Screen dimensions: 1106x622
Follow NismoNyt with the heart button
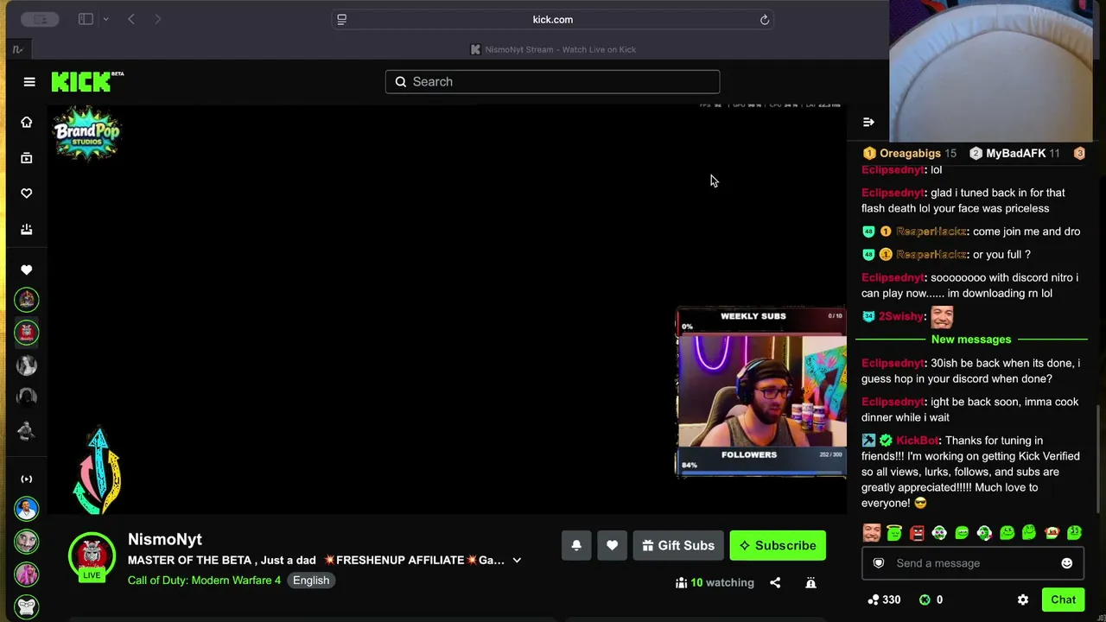coord(612,546)
